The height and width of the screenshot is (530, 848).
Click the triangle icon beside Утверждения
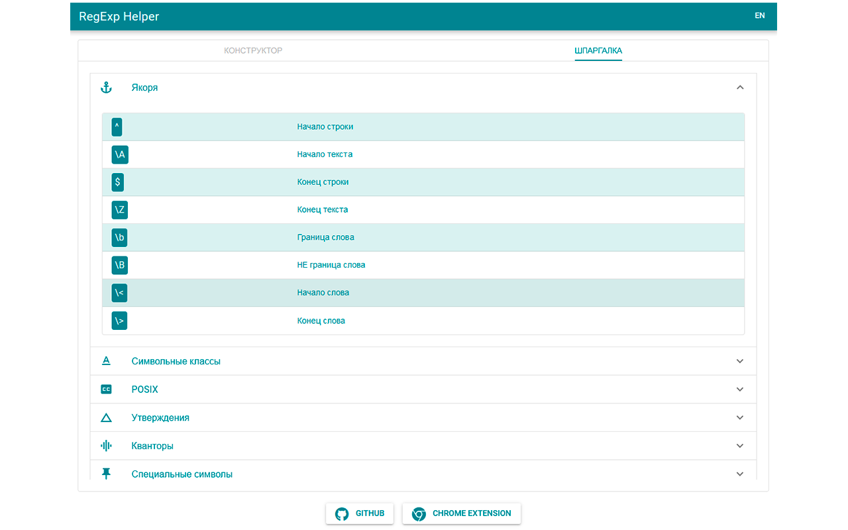(106, 417)
